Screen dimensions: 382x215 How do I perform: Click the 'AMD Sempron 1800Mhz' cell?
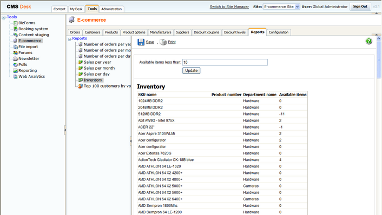pos(157,205)
